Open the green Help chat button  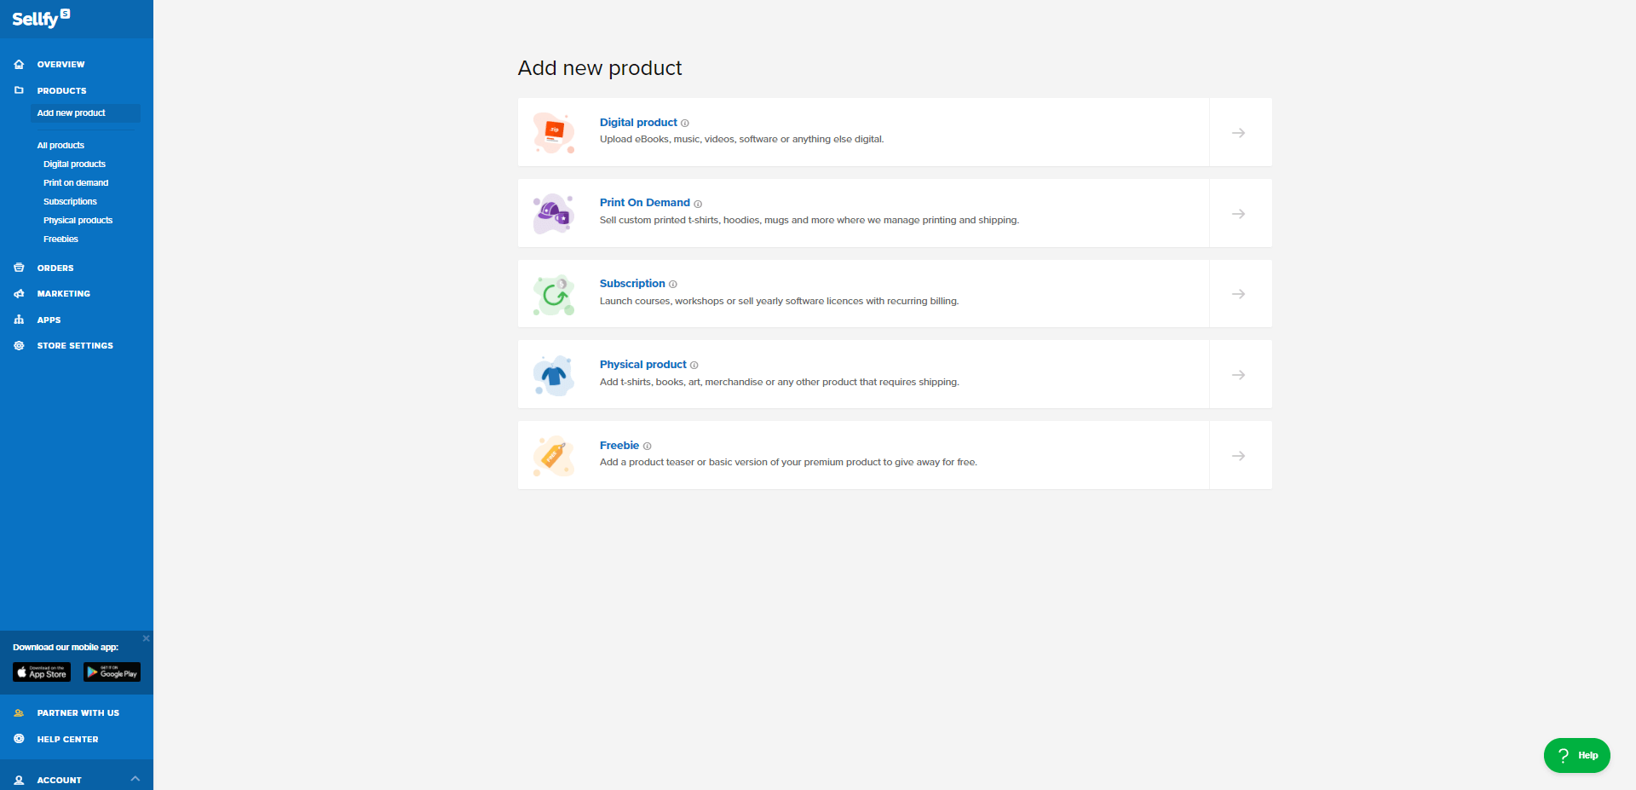(x=1576, y=755)
